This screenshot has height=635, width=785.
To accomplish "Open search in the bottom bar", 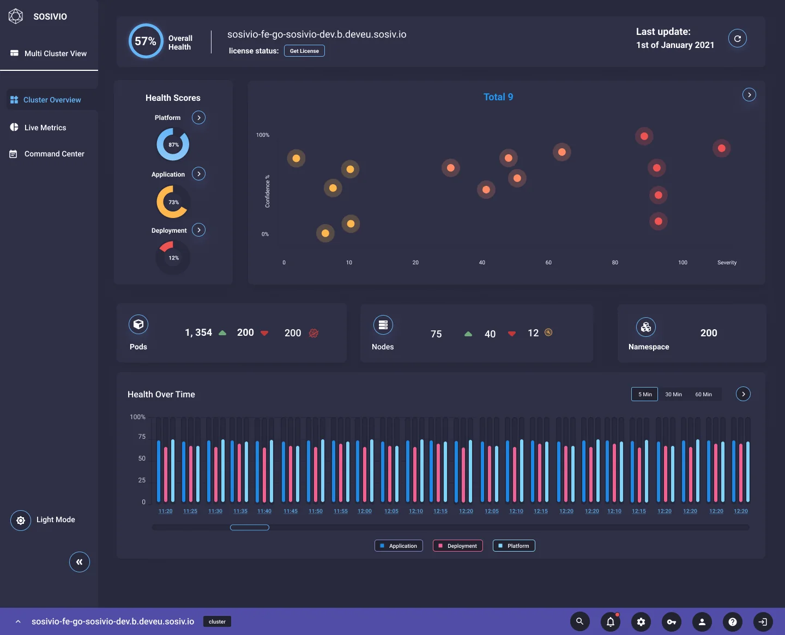I will click(x=580, y=621).
